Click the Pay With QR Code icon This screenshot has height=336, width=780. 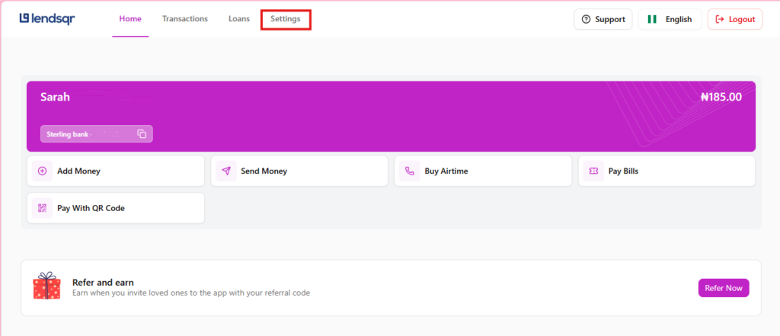pyautogui.click(x=42, y=208)
